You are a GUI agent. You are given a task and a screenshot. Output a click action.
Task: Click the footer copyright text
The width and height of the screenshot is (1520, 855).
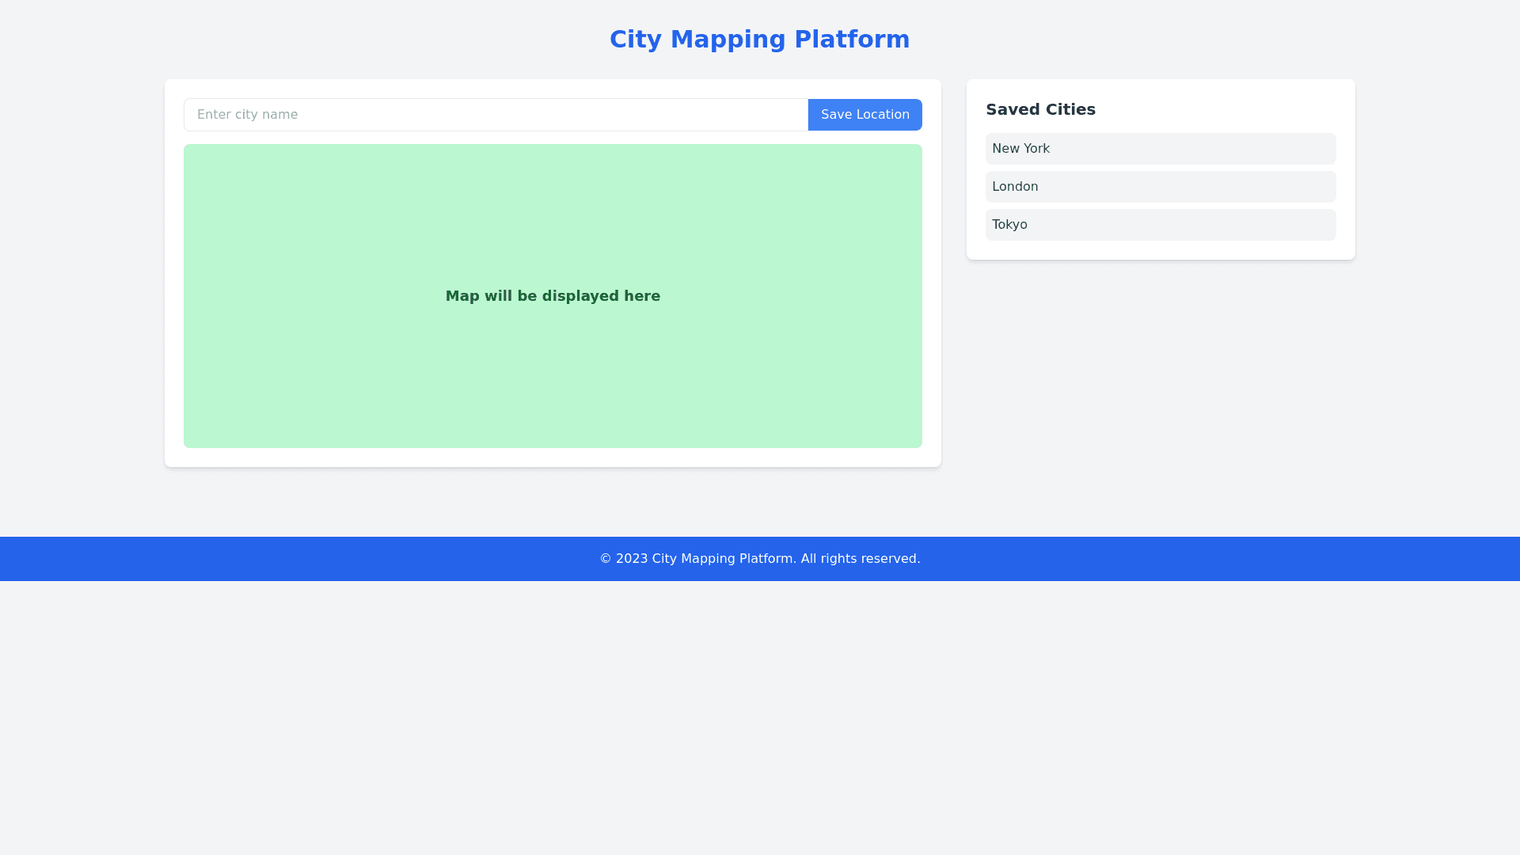[x=759, y=559]
